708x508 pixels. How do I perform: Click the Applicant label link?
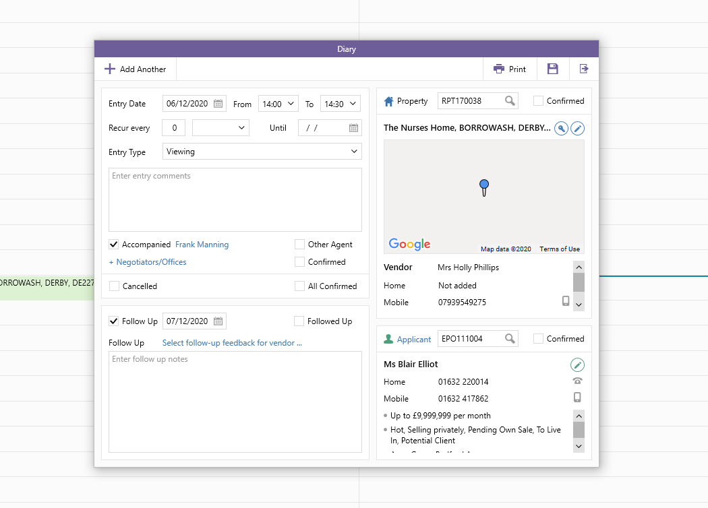(414, 340)
